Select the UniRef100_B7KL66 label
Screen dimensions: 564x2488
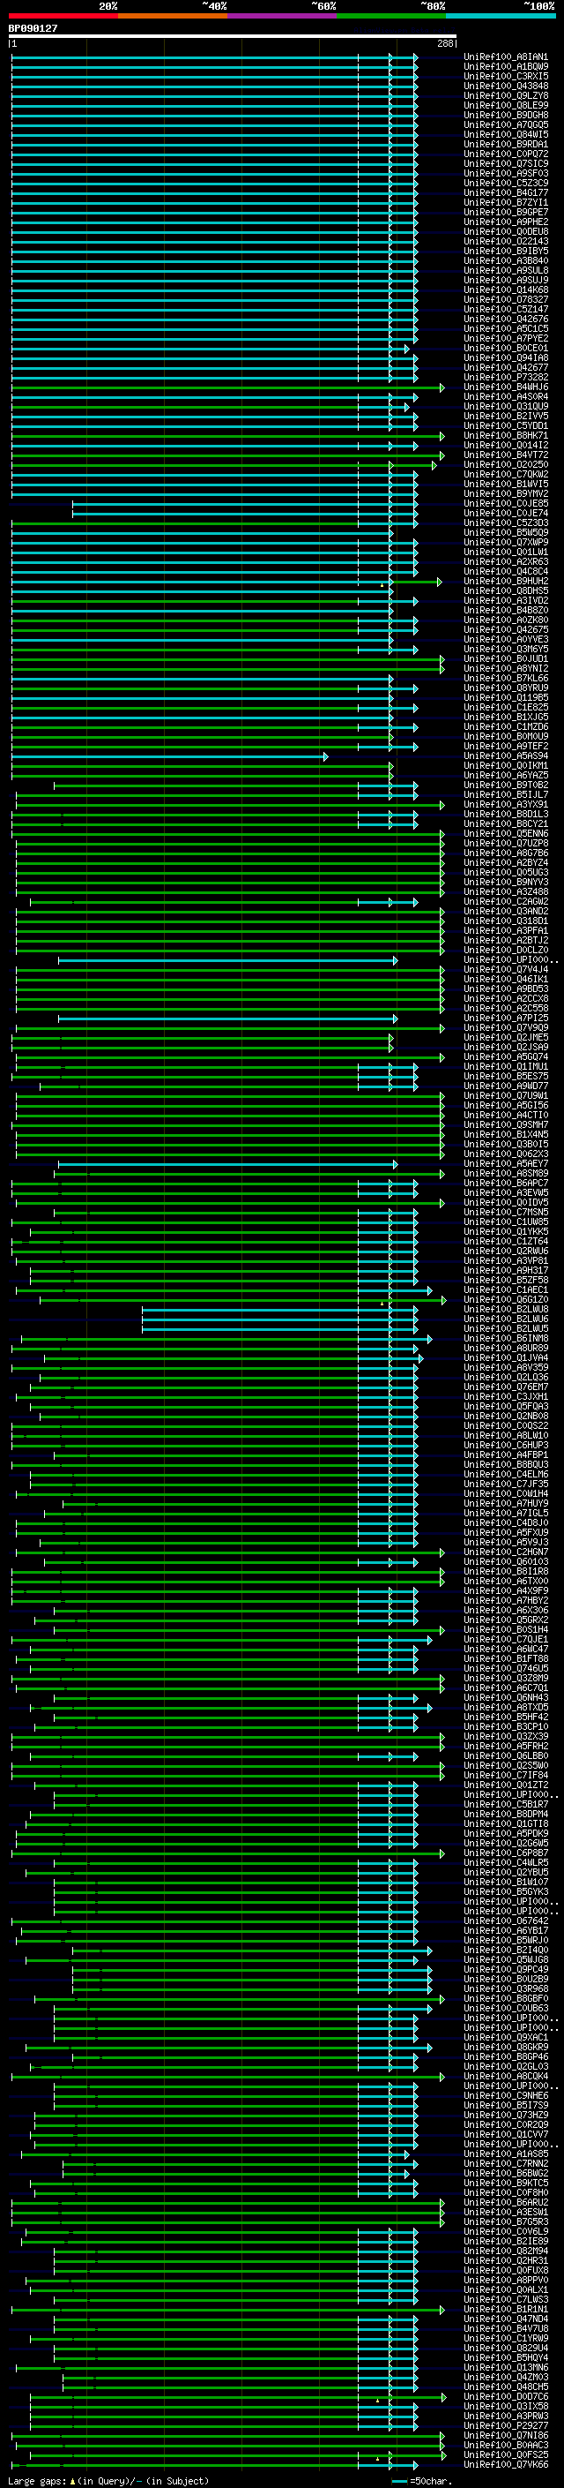506,679
